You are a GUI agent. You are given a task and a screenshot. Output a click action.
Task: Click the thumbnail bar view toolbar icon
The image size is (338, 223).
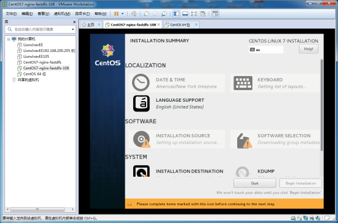point(185,14)
